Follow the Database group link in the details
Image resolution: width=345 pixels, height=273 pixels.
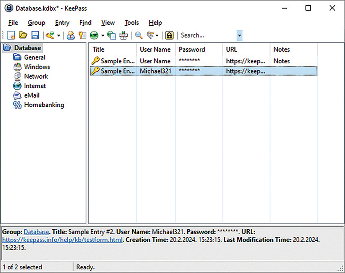pos(36,232)
